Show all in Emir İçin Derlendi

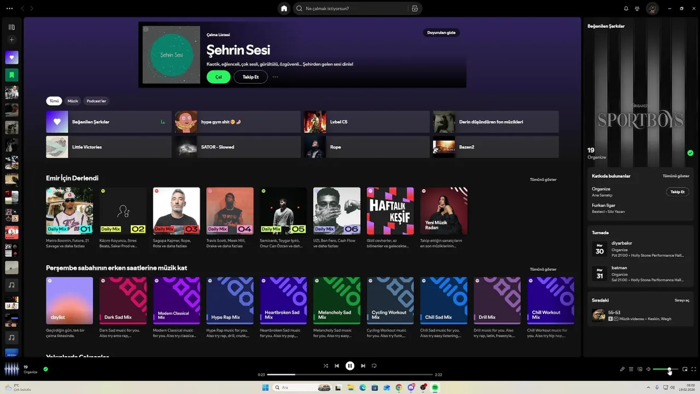[543, 179]
